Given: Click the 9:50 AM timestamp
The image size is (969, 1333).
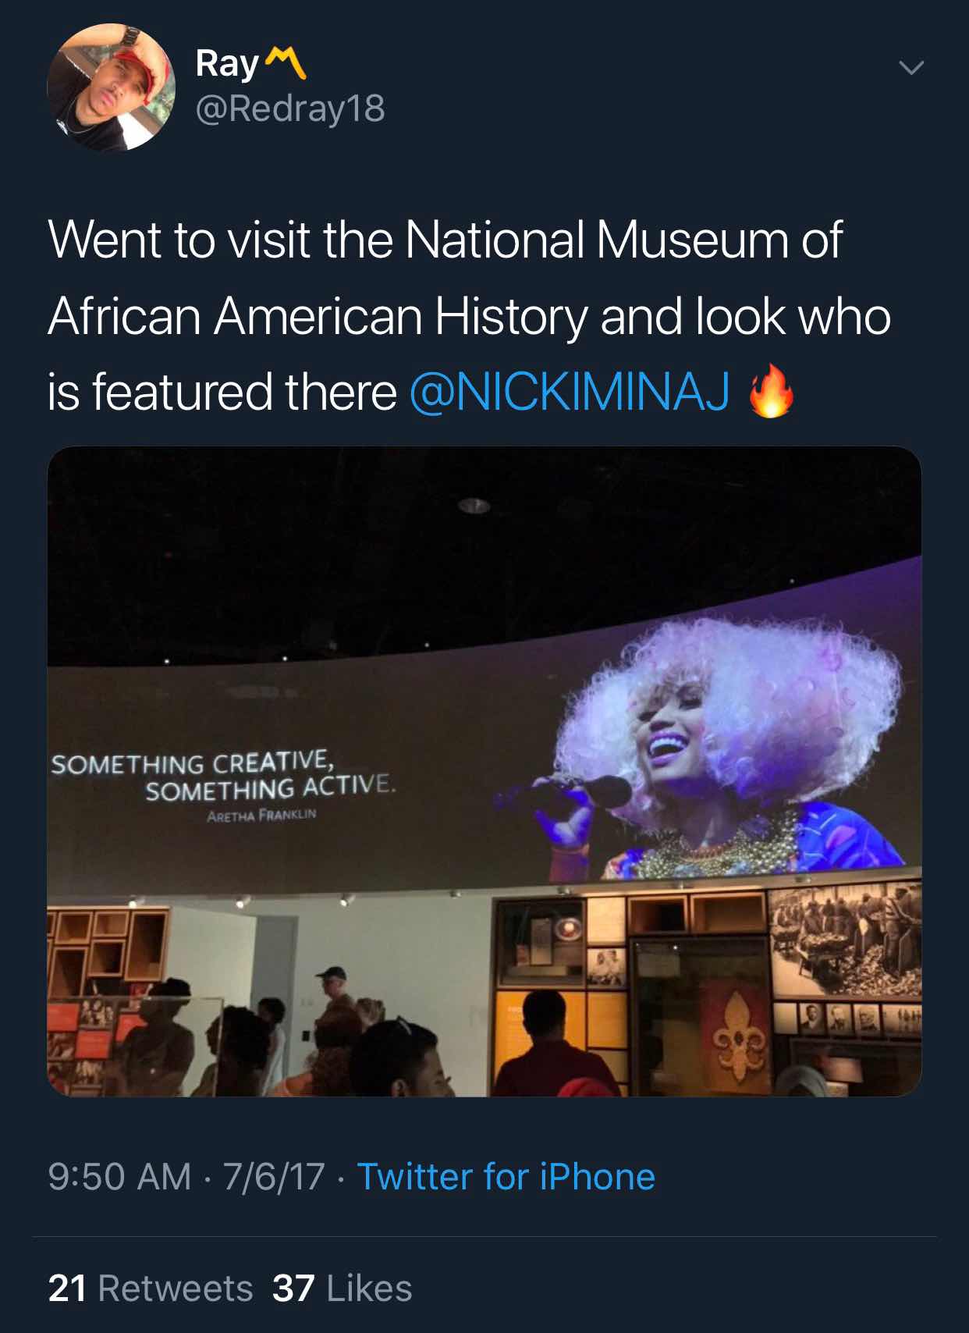Looking at the screenshot, I should (x=119, y=1176).
